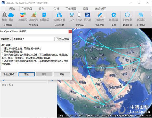Viewport: 152px width, 118px height.
Task: Click the 本地数据 group label
Action: click(33, 25)
